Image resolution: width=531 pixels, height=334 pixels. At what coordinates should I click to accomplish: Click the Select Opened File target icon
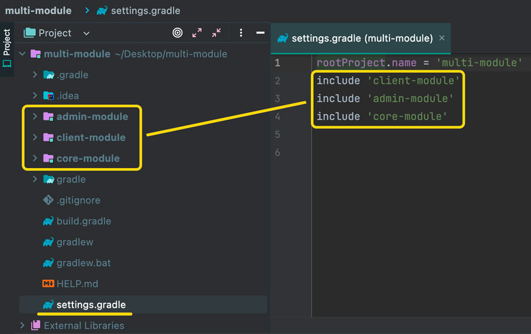click(x=178, y=33)
